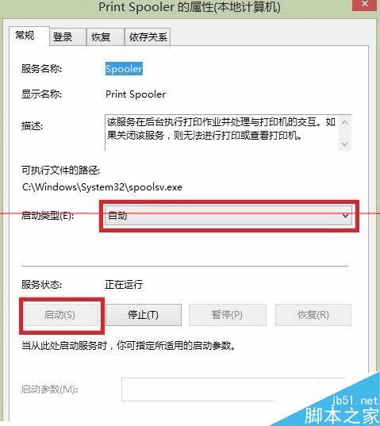The height and width of the screenshot is (426, 380).
Task: Click the 暂停(P) pause button
Action: coord(228,315)
